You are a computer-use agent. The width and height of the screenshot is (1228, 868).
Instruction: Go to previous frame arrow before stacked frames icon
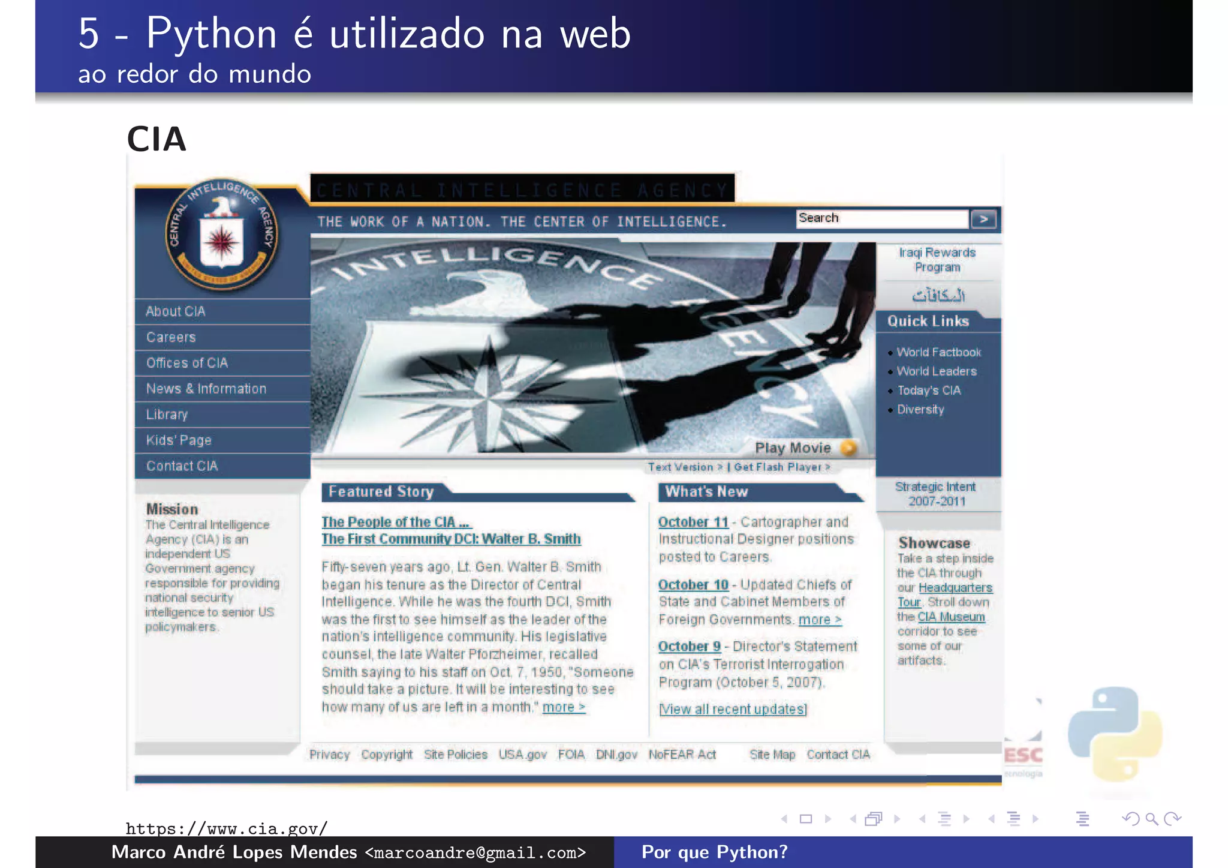[x=853, y=819]
